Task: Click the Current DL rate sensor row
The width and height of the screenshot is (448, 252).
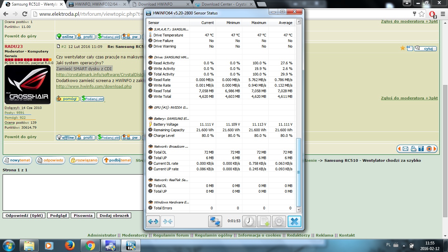Action: pos(220,163)
